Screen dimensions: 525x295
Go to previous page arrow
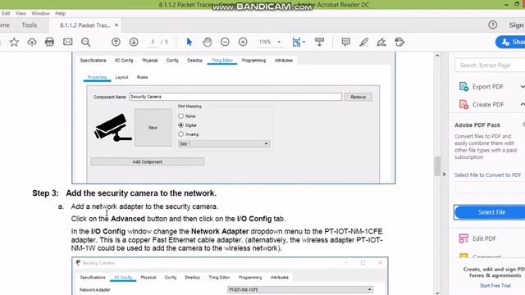(x=116, y=42)
